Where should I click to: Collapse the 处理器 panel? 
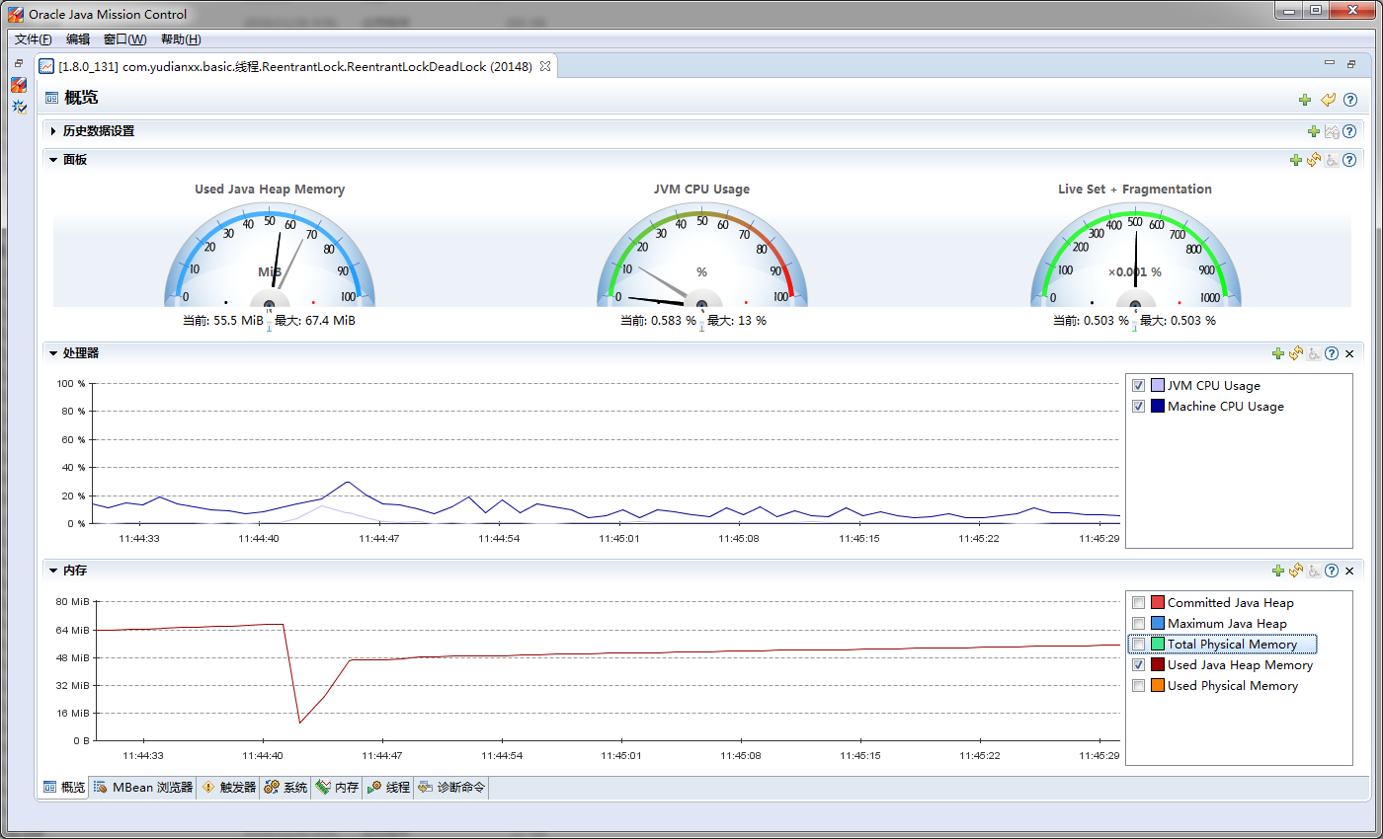[52, 352]
